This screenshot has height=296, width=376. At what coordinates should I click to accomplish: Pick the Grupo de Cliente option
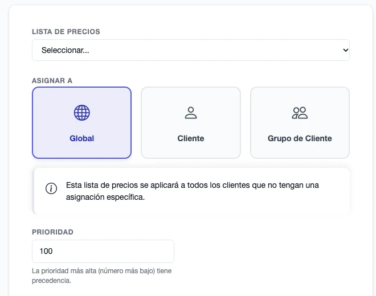coord(300,123)
